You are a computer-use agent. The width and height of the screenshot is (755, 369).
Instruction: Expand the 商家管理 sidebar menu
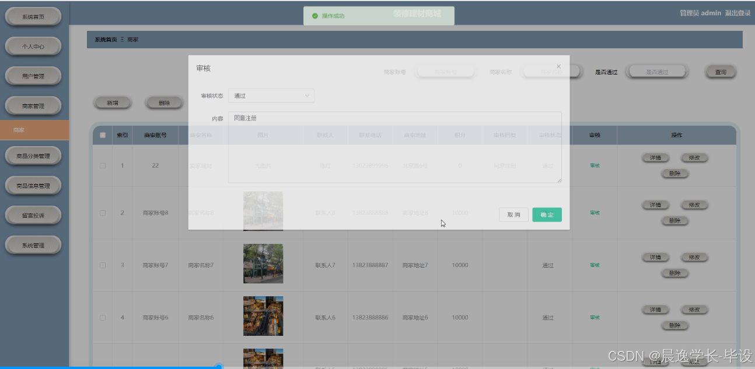tap(33, 106)
